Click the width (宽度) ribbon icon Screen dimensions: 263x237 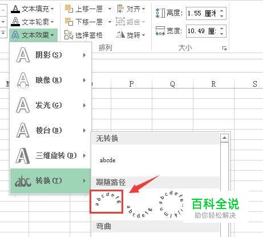[x=160, y=31]
